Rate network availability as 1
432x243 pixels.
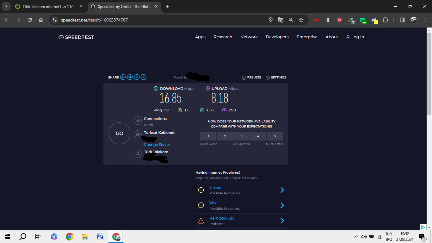[x=208, y=136]
